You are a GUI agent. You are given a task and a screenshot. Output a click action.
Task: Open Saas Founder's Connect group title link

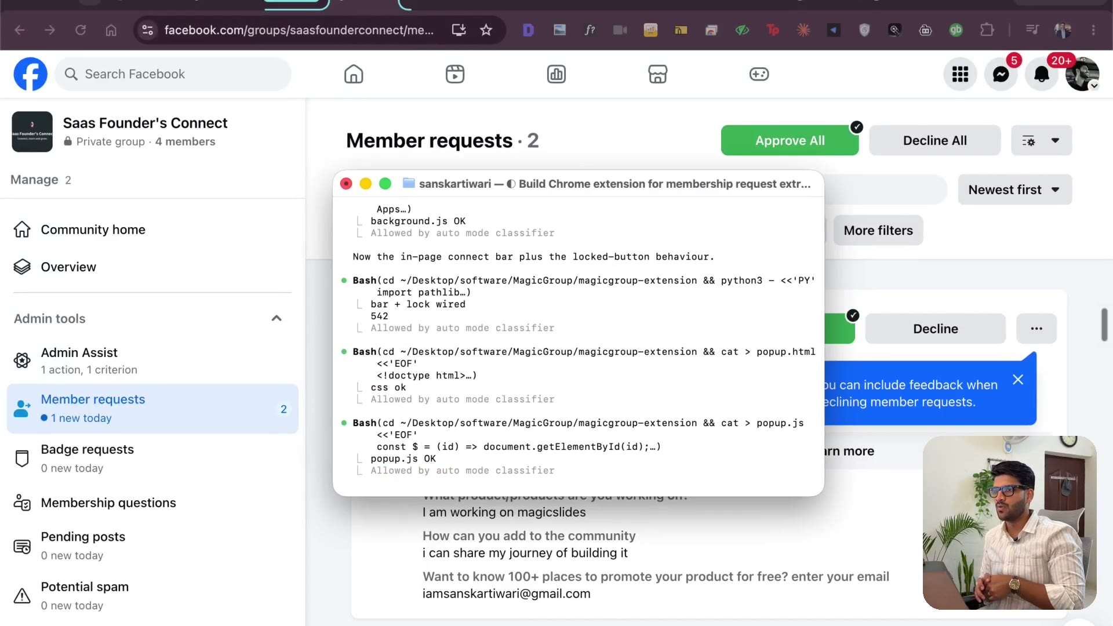[x=145, y=123]
